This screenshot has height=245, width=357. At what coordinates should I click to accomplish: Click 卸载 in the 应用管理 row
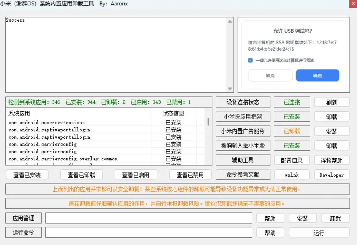tap(335, 218)
